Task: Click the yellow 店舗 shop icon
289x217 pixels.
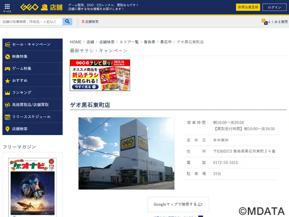Action: coord(44,7)
